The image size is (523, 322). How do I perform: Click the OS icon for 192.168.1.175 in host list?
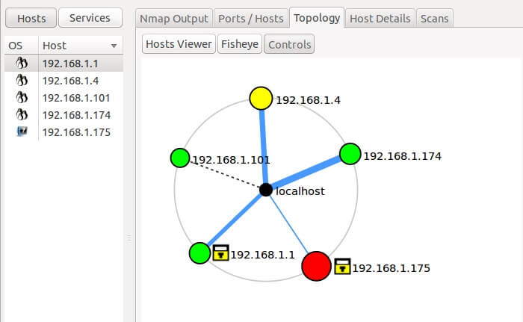click(22, 132)
